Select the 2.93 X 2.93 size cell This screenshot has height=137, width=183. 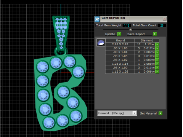point(120,45)
